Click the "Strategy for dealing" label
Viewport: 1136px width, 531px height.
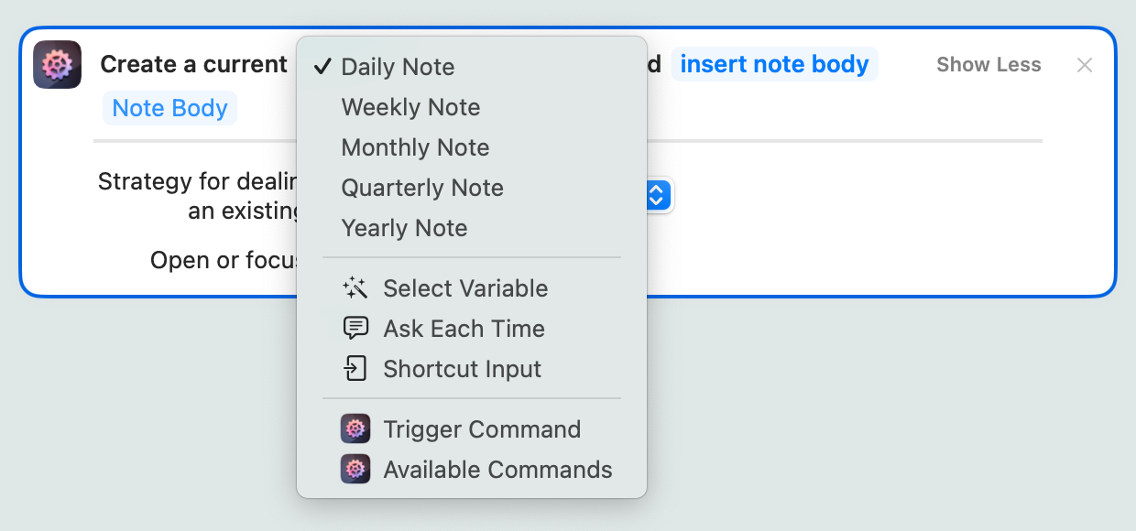click(x=197, y=181)
